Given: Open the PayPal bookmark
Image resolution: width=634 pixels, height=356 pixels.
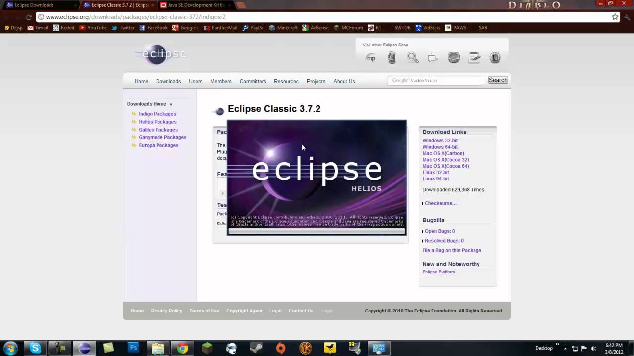Looking at the screenshot, I should point(253,28).
